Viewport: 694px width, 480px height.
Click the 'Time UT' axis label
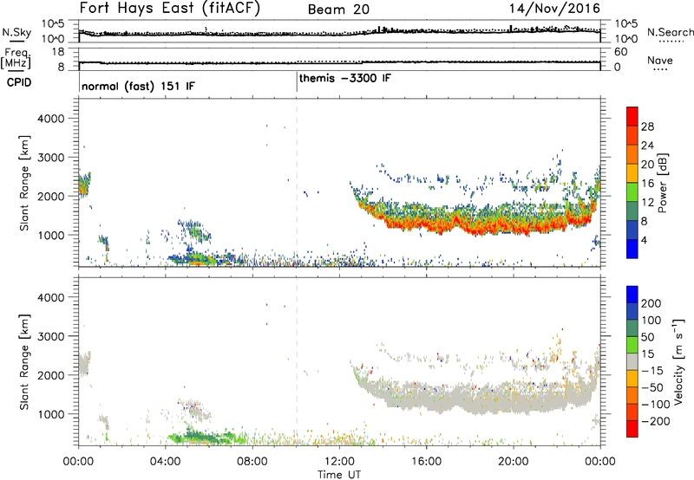click(x=339, y=475)
